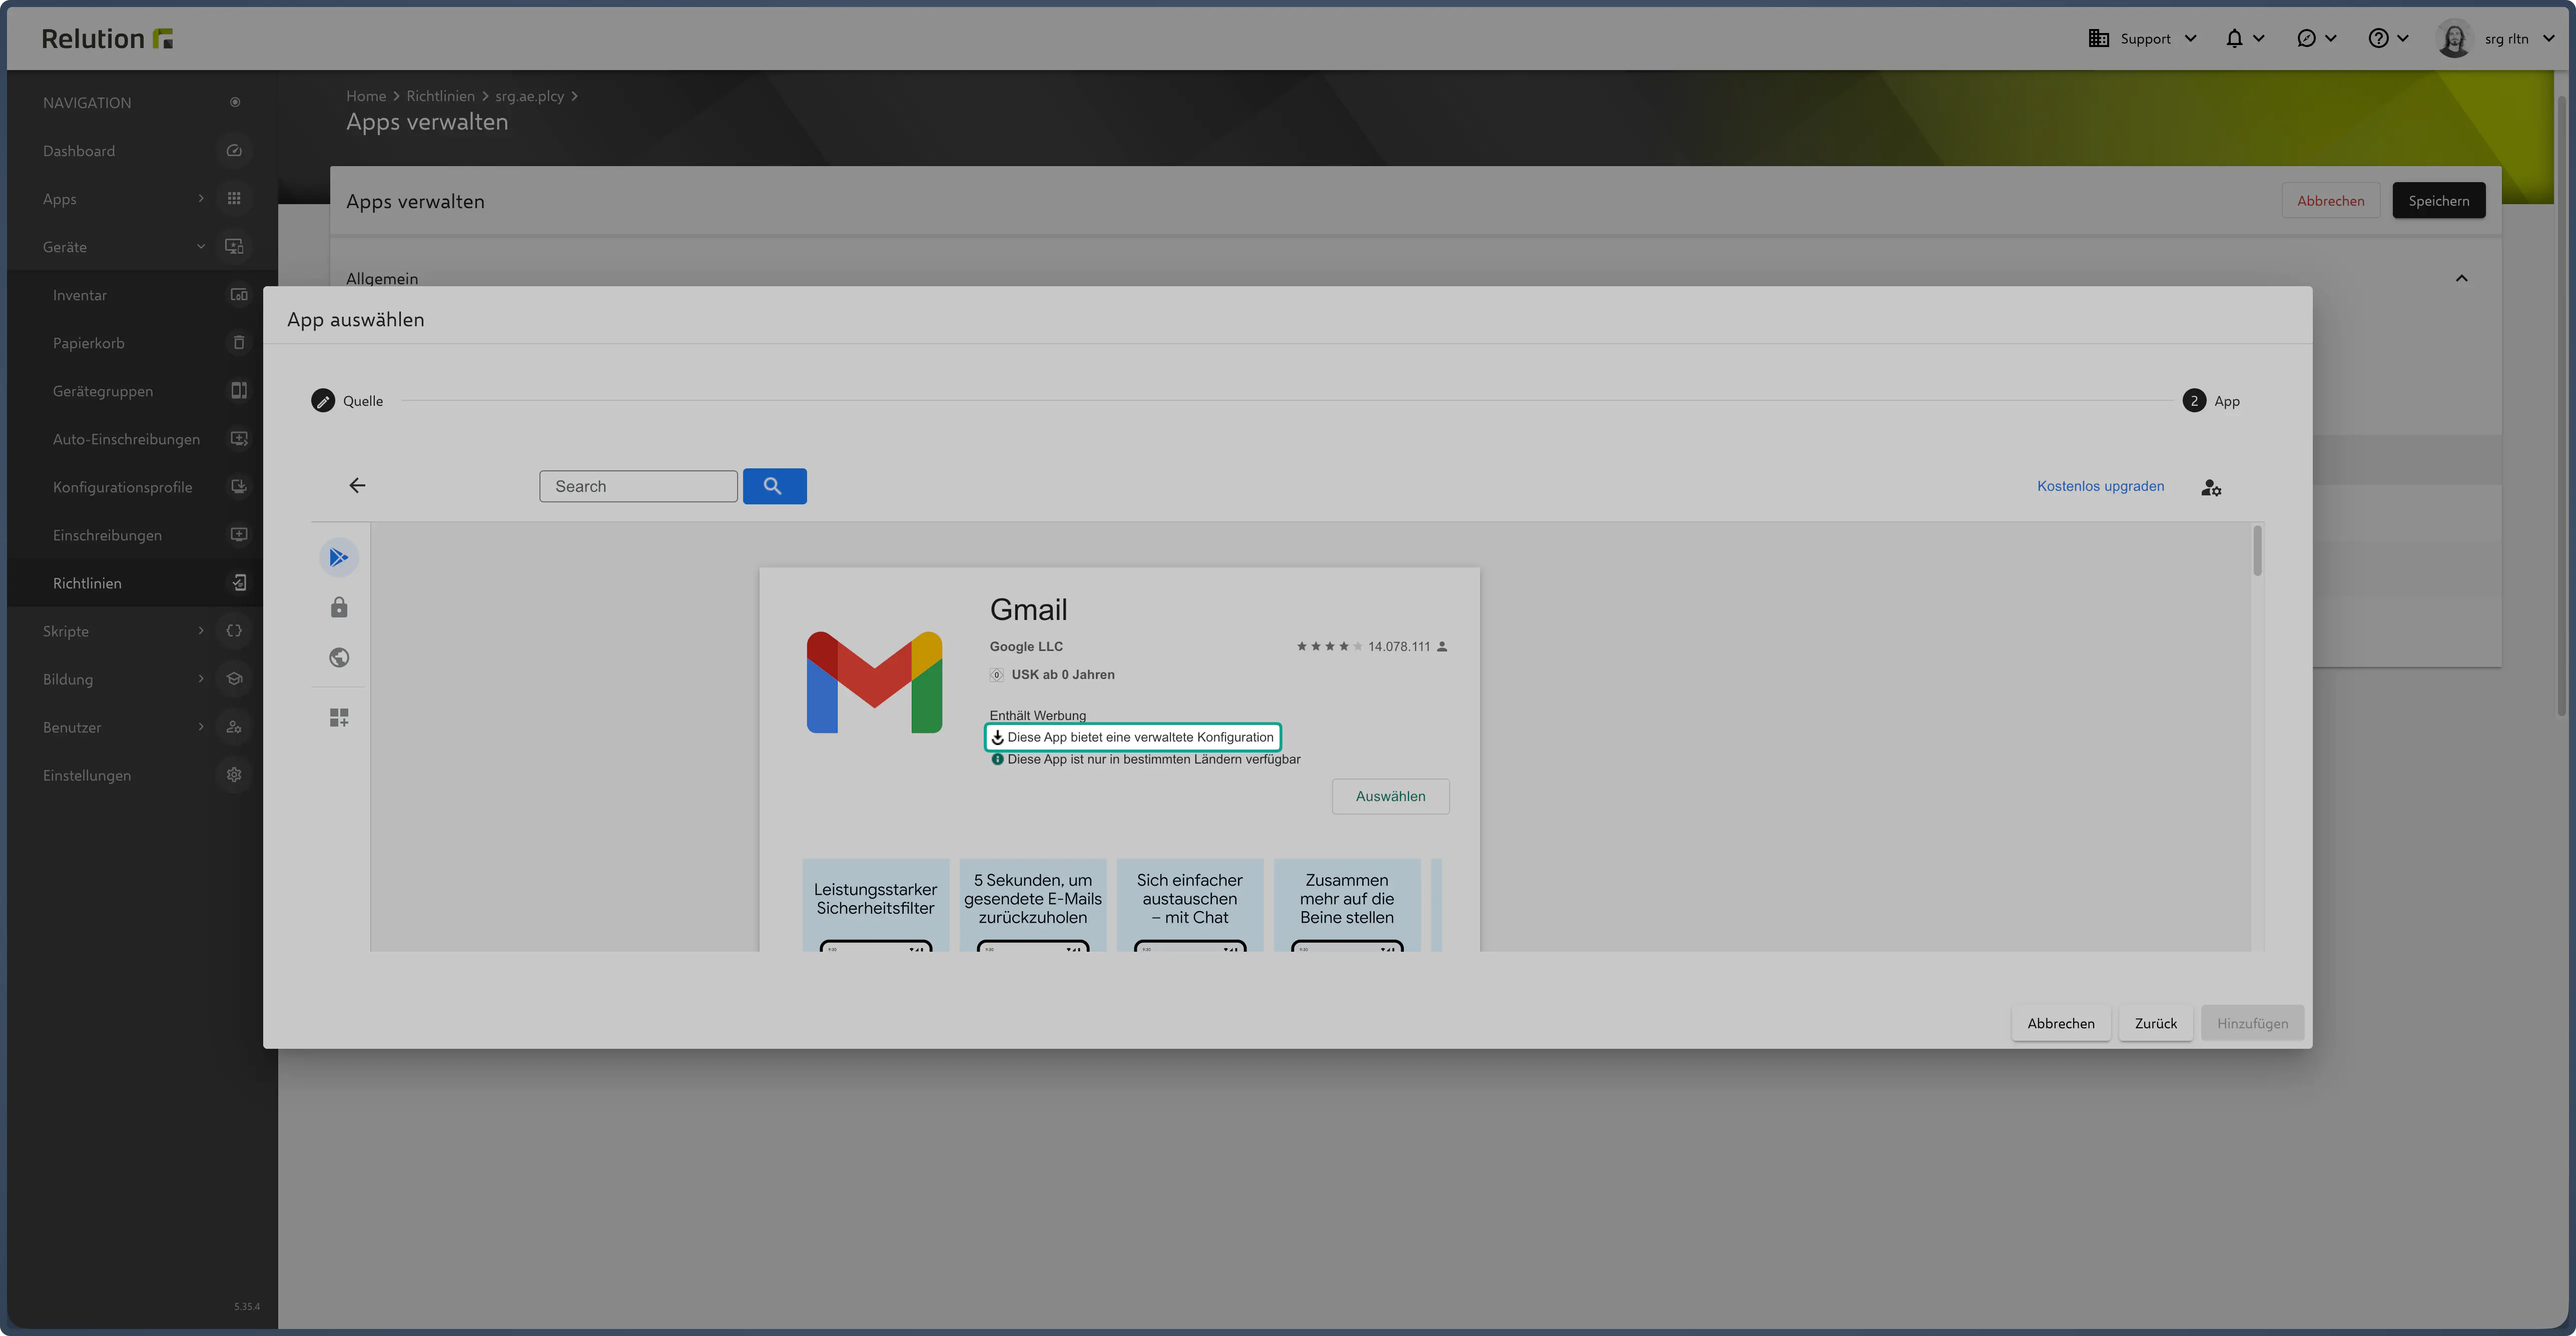Open the notifications bell icon
2576x1336 pixels.
tap(2234, 38)
